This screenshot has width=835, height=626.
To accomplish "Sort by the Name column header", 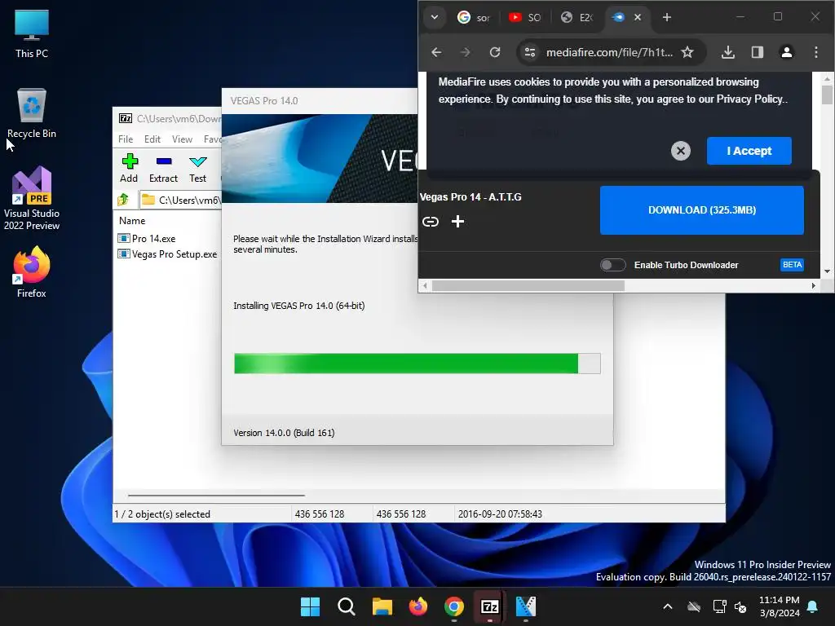I will point(132,220).
